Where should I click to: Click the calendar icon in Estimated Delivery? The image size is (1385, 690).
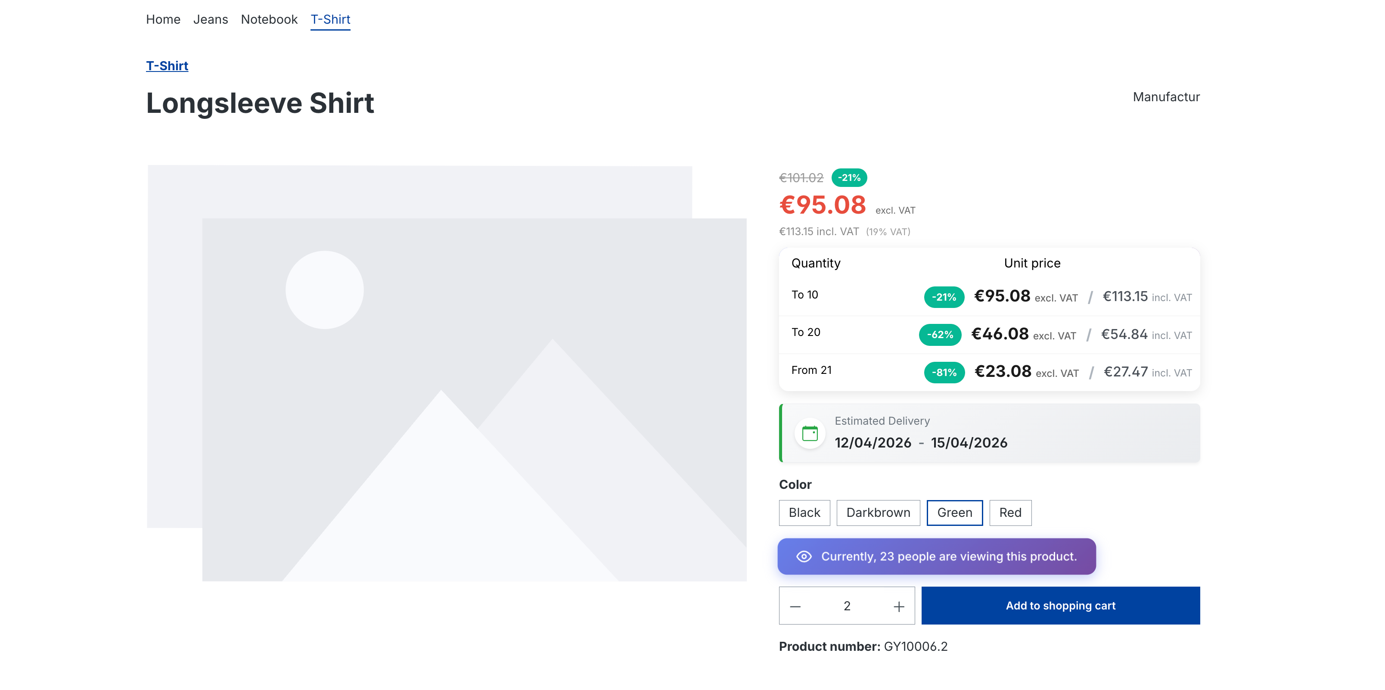[x=810, y=433]
